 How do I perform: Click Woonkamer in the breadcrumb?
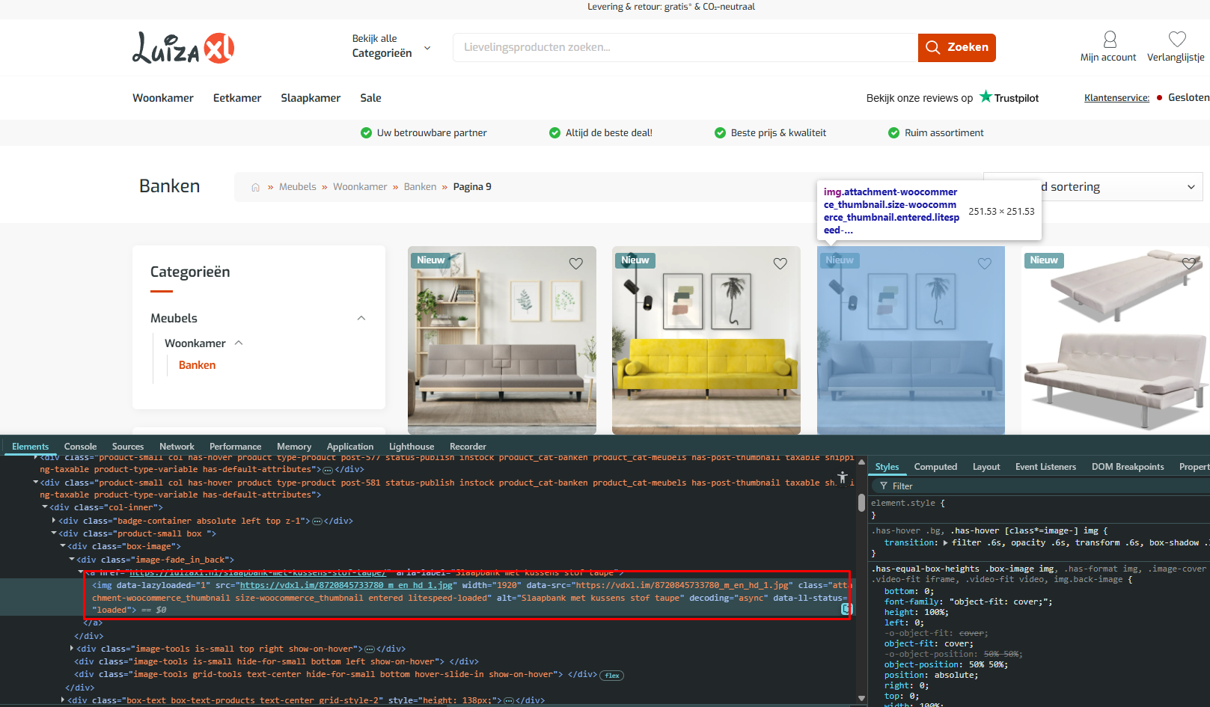(360, 187)
